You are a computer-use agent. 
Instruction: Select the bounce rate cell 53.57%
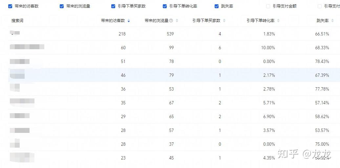(x=322, y=130)
